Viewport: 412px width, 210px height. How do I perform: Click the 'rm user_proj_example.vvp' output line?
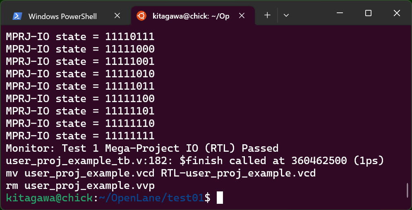[x=80, y=186]
